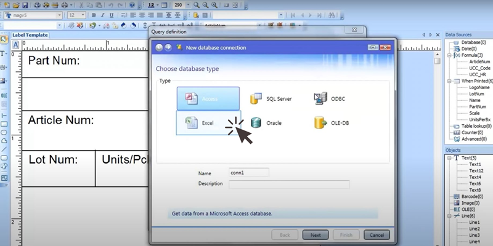Collapse the Line(6) objects node
This screenshot has height=246, width=493.
pos(449,216)
